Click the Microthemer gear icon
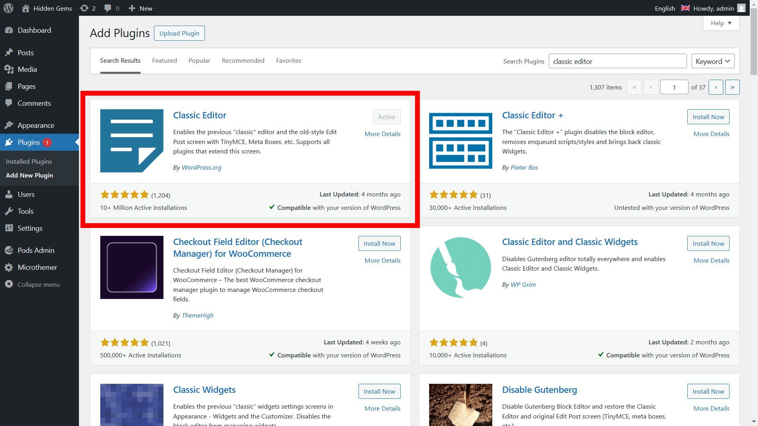 point(9,267)
